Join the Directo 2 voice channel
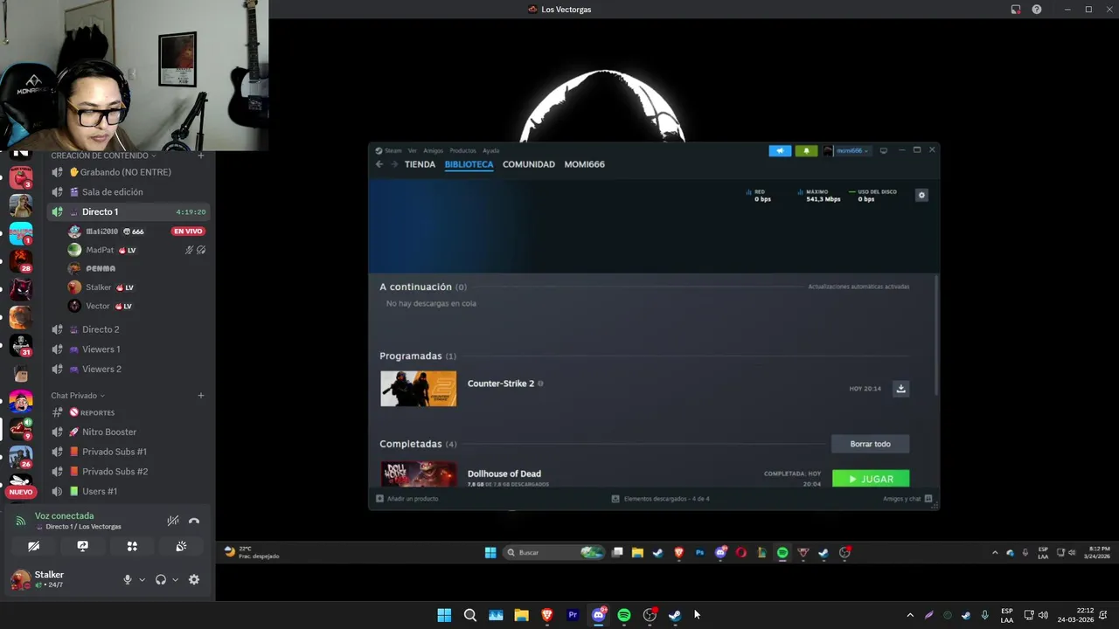 (x=130, y=329)
